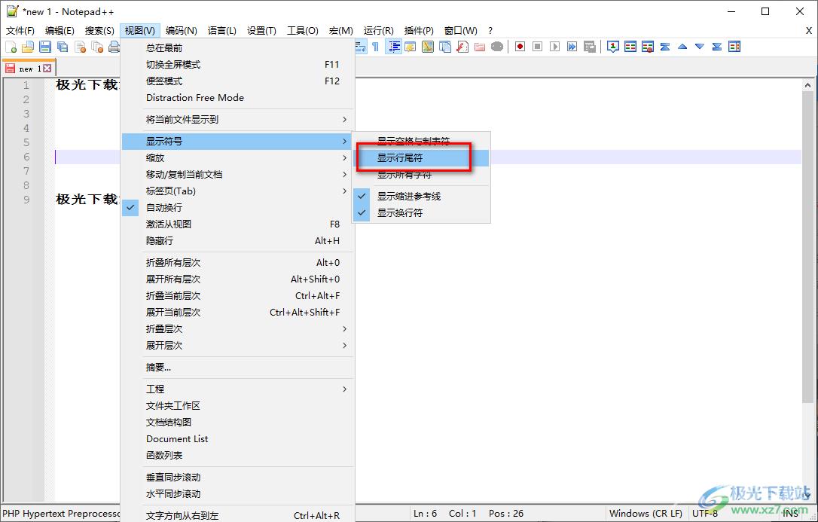The image size is (818, 522).
Task: Disable 自动换行 word wrap option
Action: (164, 207)
